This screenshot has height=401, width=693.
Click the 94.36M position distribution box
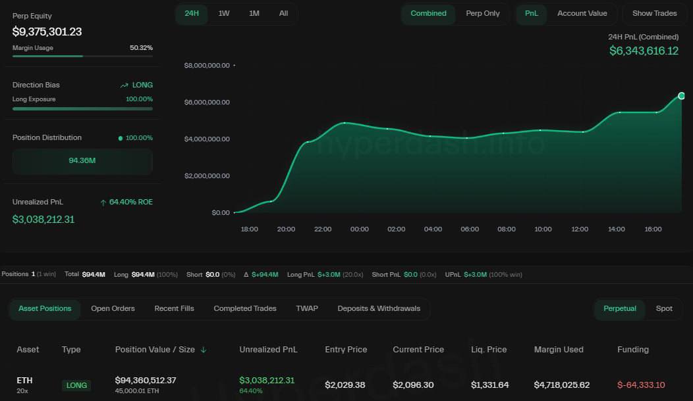pos(82,160)
